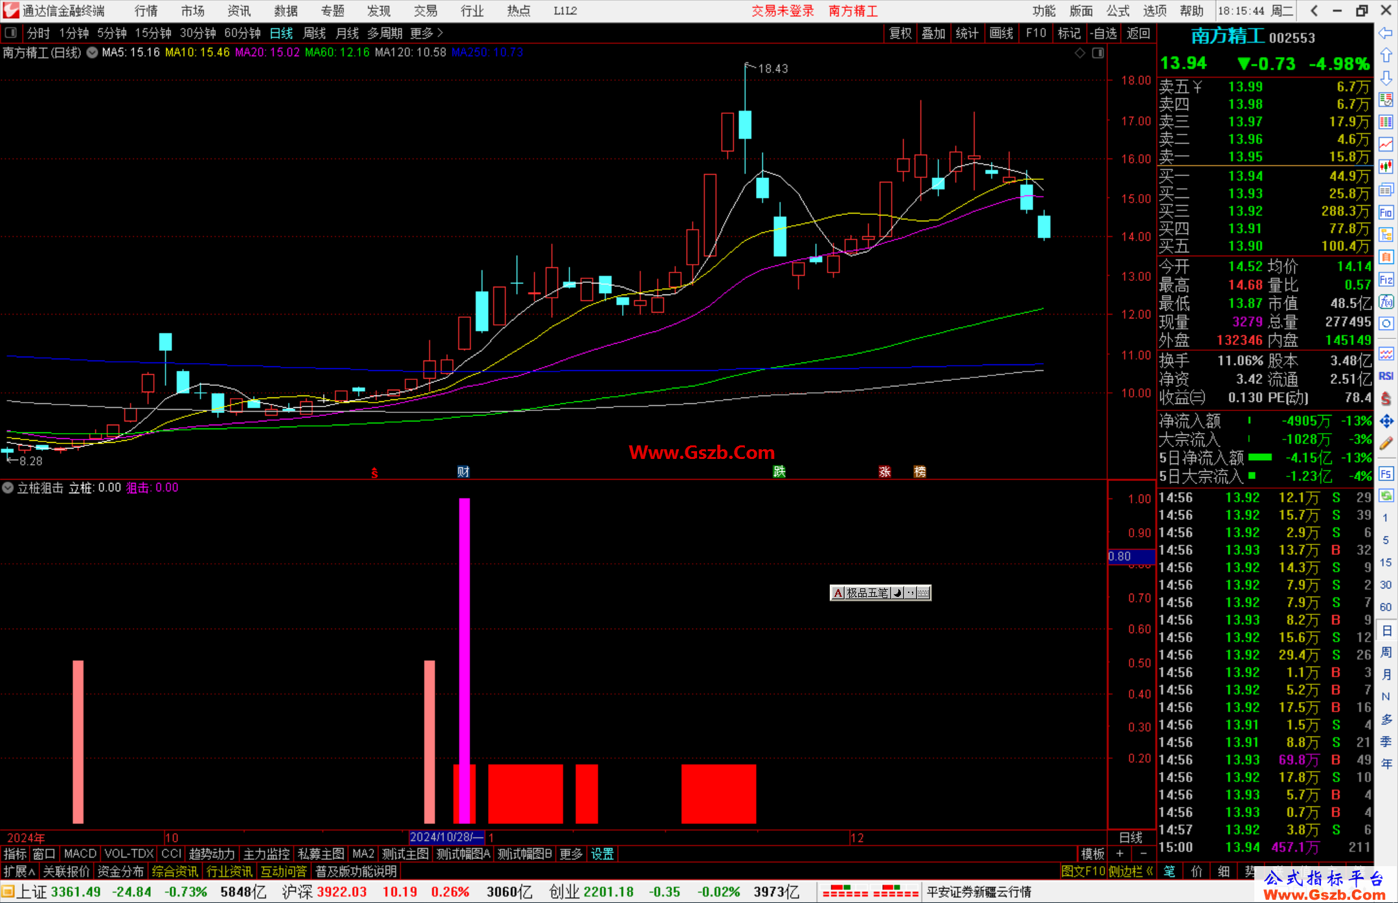The height and width of the screenshot is (903, 1398).
Task: Select the 季 period in right sidebar
Action: point(1386,742)
